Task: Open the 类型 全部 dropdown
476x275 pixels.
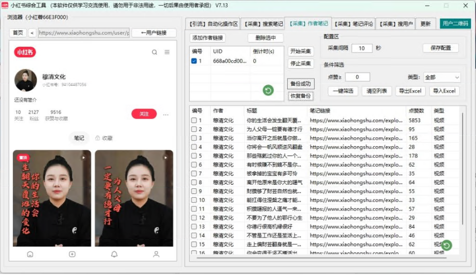Action: (x=442, y=77)
